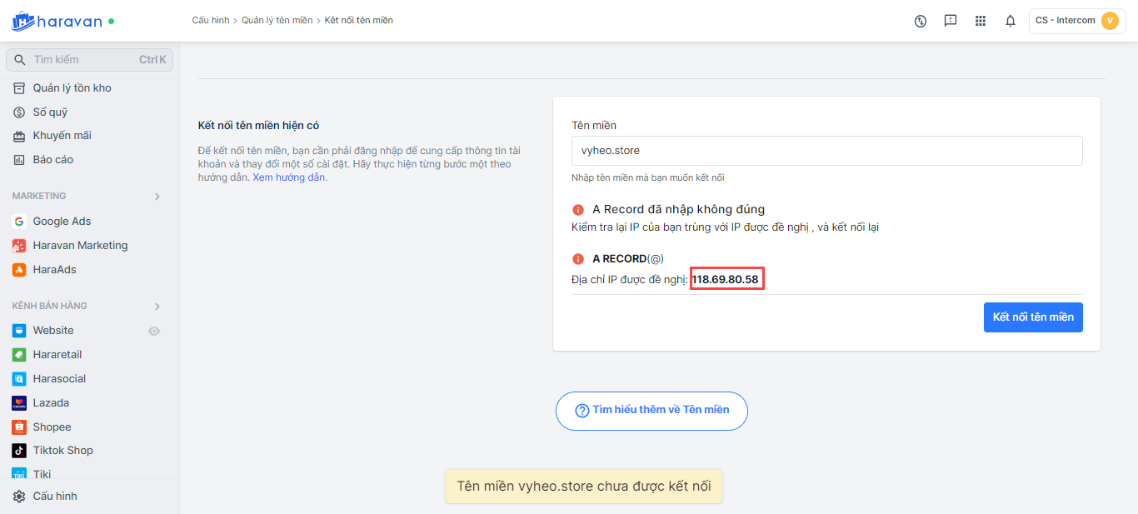Click the activity history icon in header
The height and width of the screenshot is (514, 1138).
point(920,21)
